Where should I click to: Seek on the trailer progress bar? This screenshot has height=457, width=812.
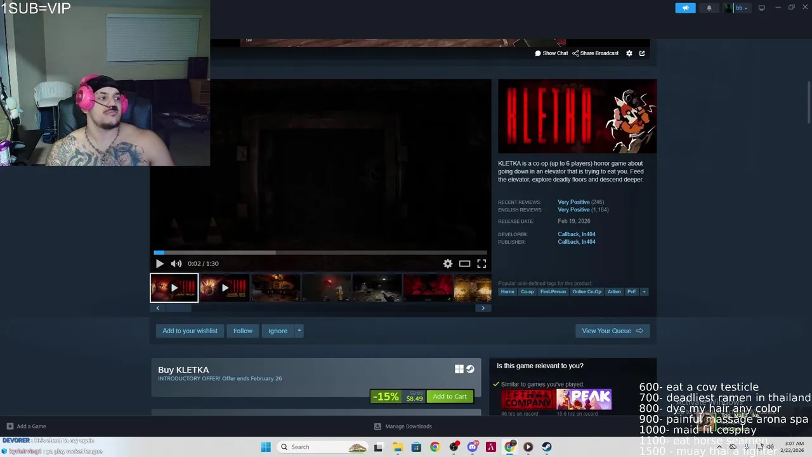320,253
